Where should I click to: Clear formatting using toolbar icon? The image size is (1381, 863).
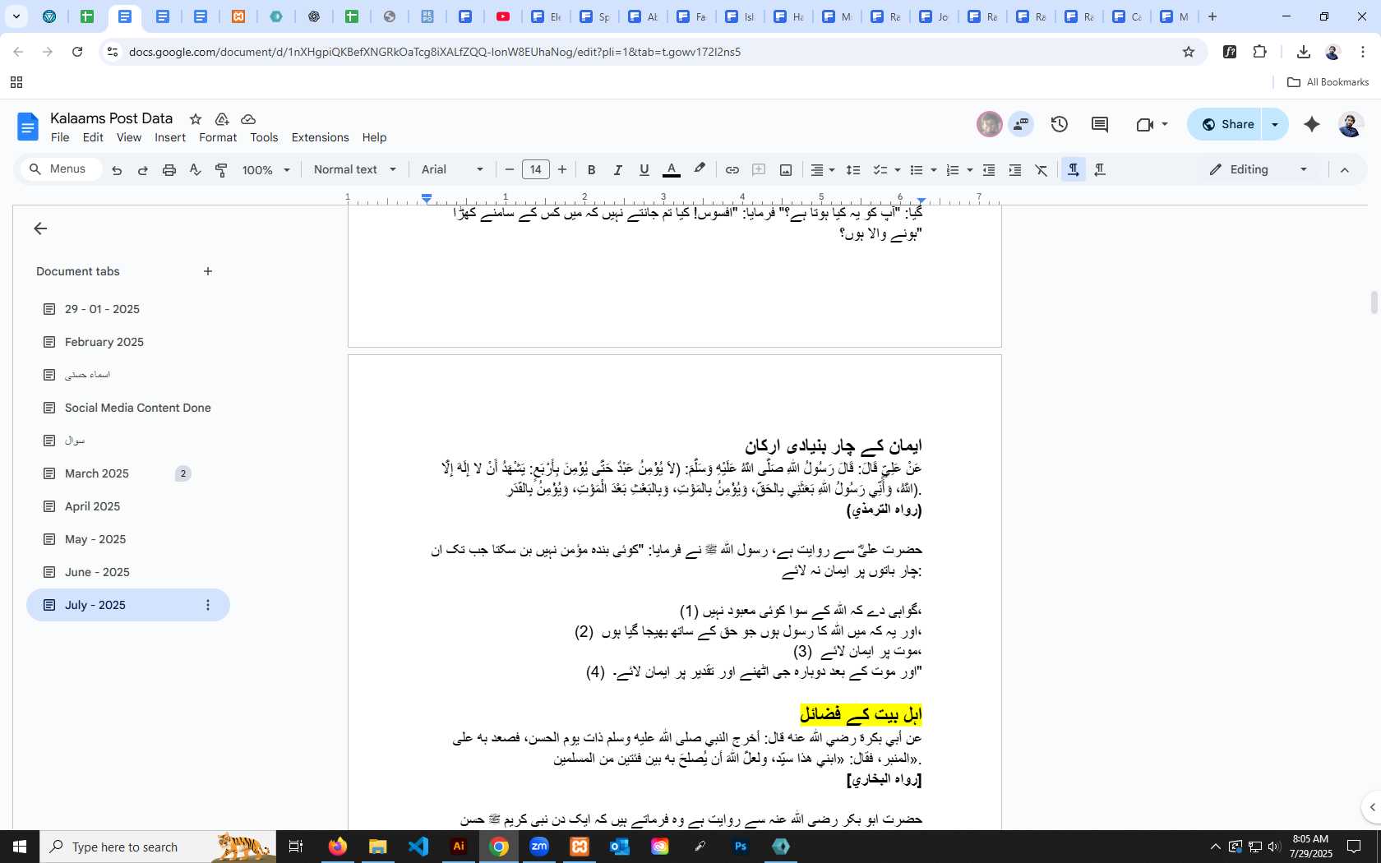coord(1042,170)
